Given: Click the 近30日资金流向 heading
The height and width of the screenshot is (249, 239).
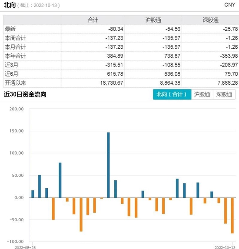Looking at the screenshot, I should (x=25, y=94).
